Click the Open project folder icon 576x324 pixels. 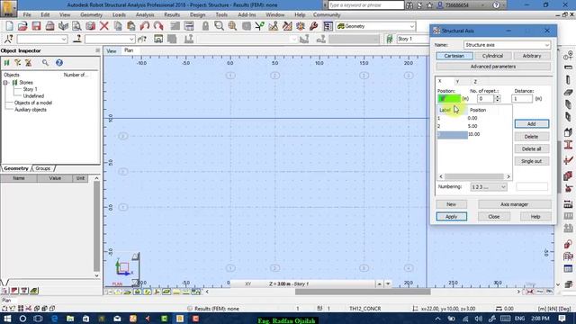pyautogui.click(x=22, y=26)
